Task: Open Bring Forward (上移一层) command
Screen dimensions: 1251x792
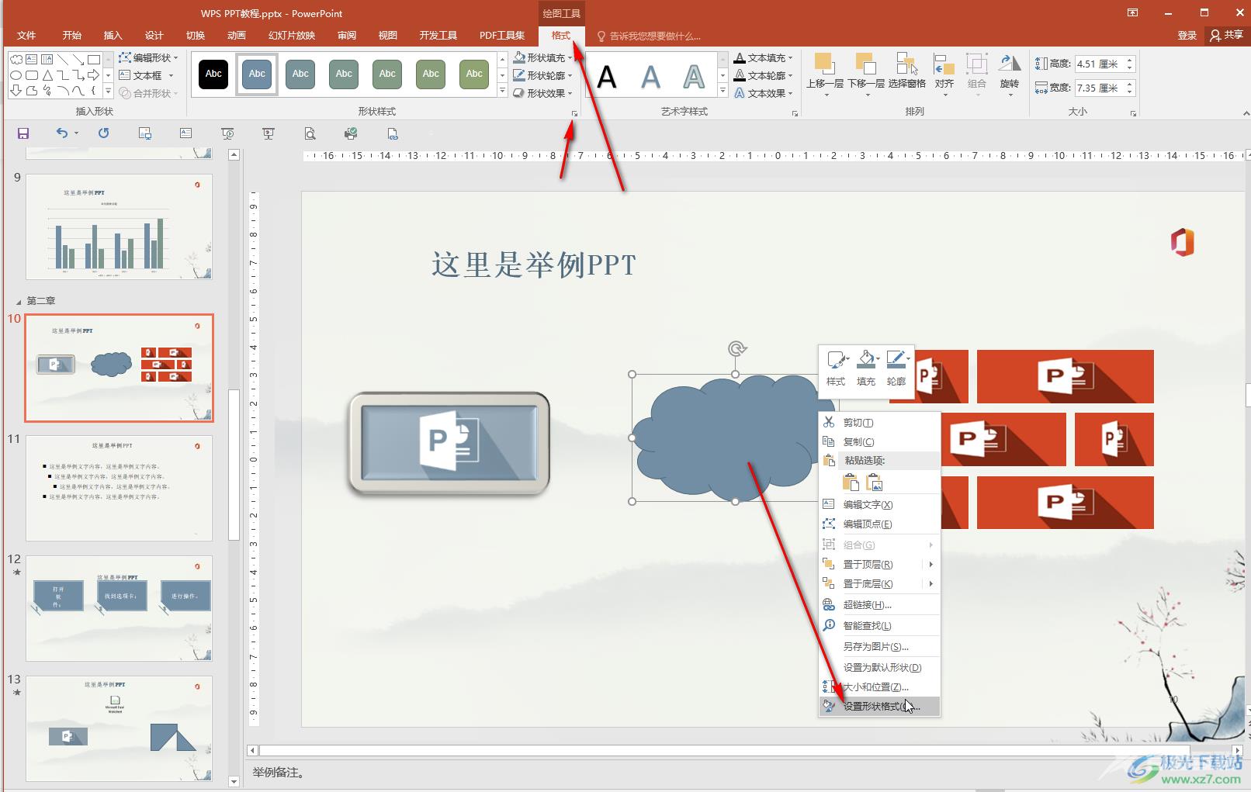Action: tap(824, 74)
